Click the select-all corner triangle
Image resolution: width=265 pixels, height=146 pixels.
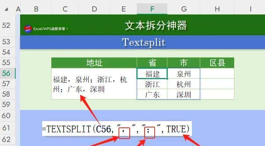6,9
